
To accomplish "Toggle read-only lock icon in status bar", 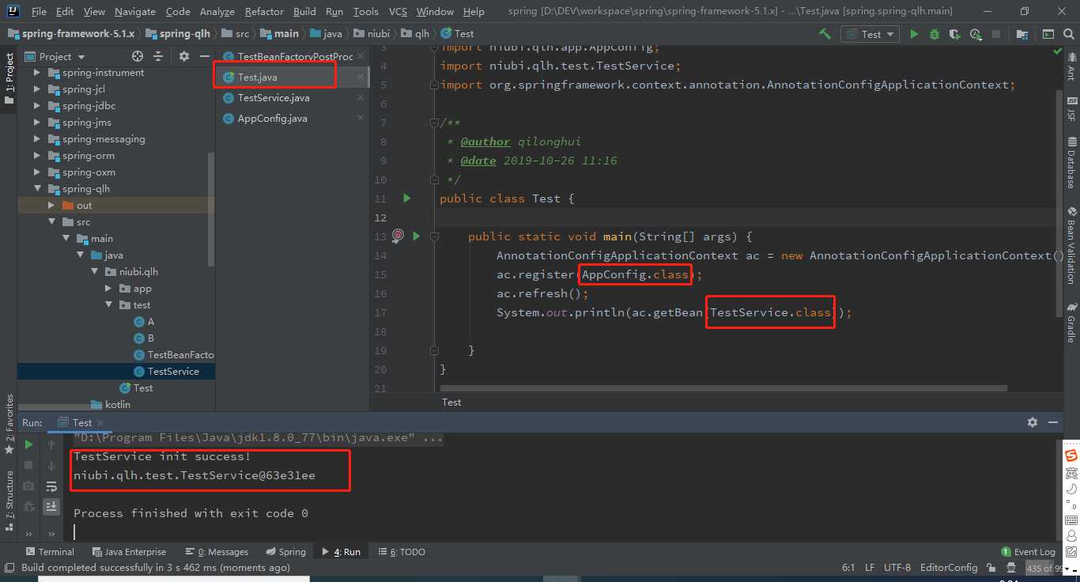I will tap(992, 568).
